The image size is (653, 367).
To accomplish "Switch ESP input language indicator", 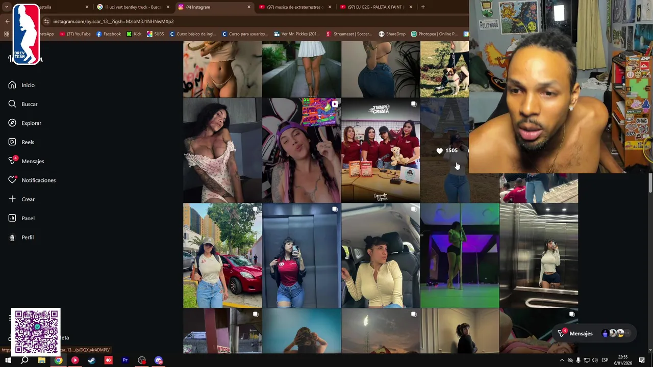I will coord(605,360).
